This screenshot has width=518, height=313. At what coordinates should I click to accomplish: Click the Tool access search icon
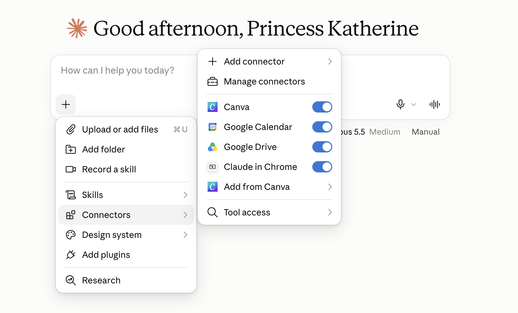pos(213,212)
